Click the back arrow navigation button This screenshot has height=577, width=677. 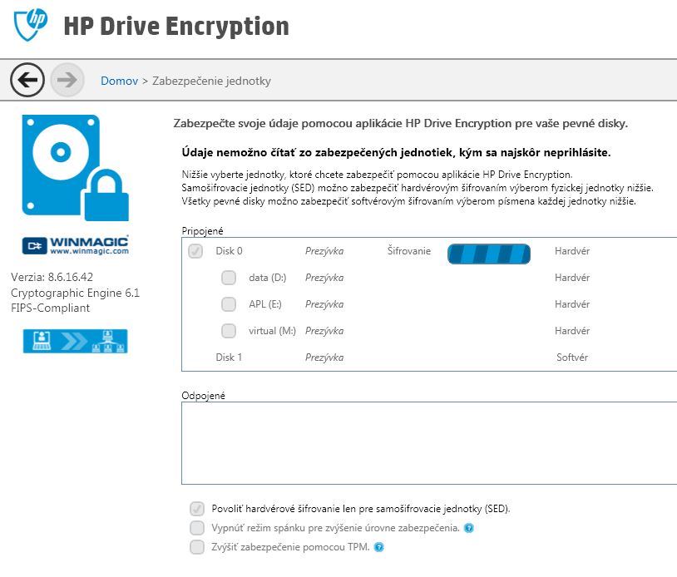click(27, 80)
